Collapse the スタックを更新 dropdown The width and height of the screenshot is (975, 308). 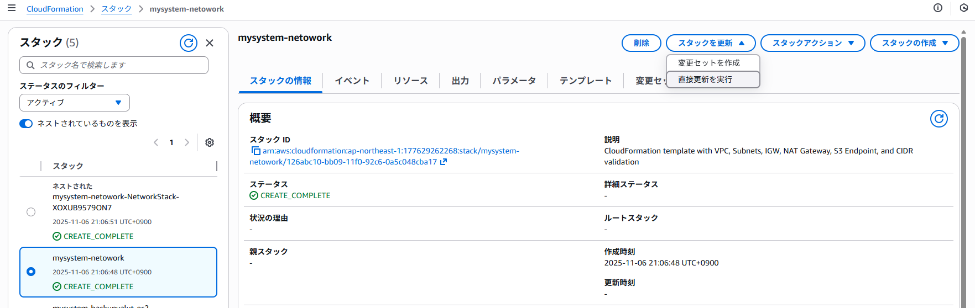tap(711, 43)
